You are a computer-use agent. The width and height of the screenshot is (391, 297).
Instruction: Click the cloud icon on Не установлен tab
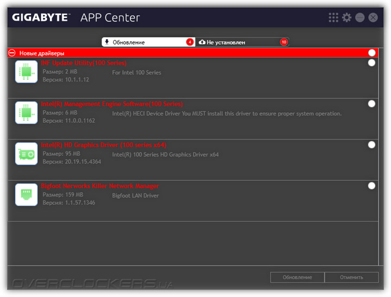point(202,42)
